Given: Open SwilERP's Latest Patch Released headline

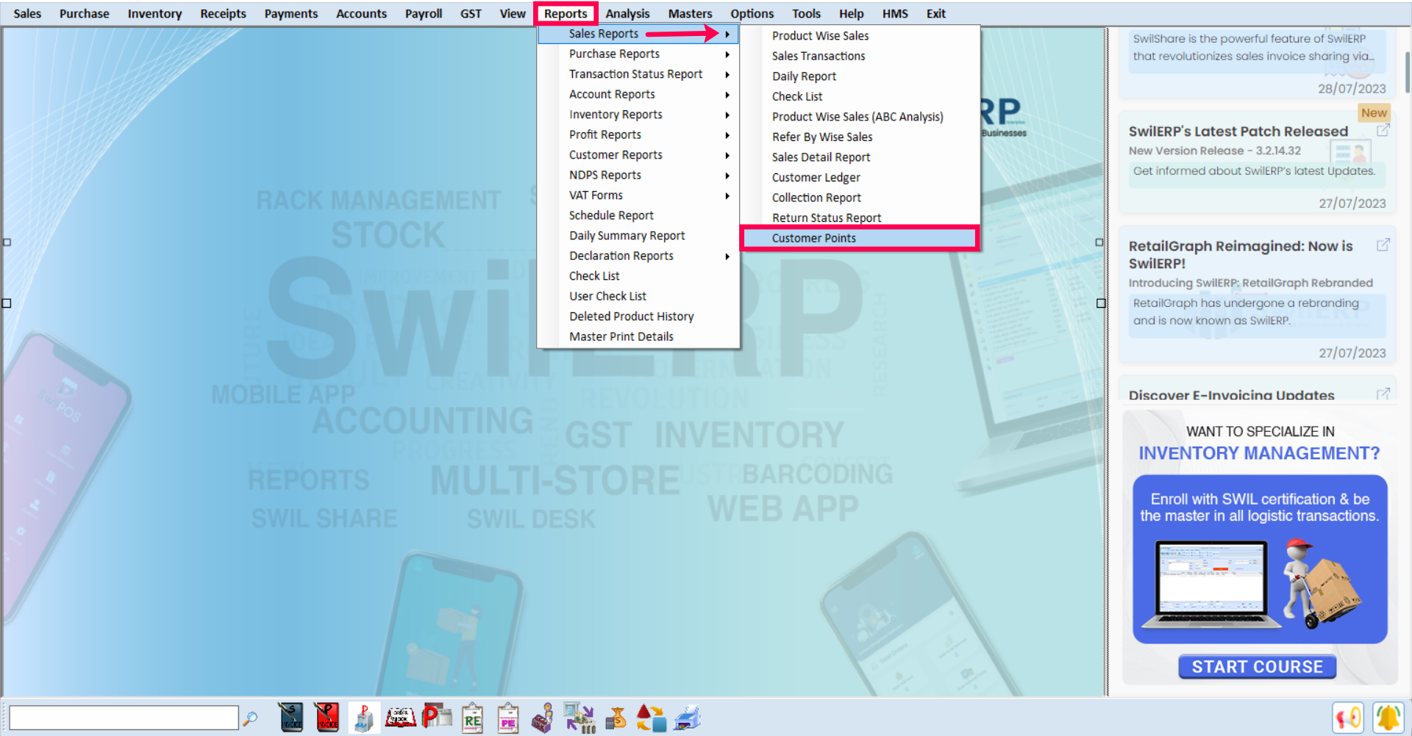Looking at the screenshot, I should click(x=1238, y=131).
